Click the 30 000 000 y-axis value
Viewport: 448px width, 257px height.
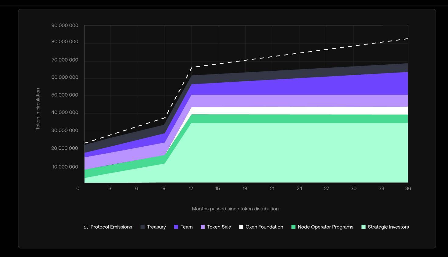tap(65, 130)
